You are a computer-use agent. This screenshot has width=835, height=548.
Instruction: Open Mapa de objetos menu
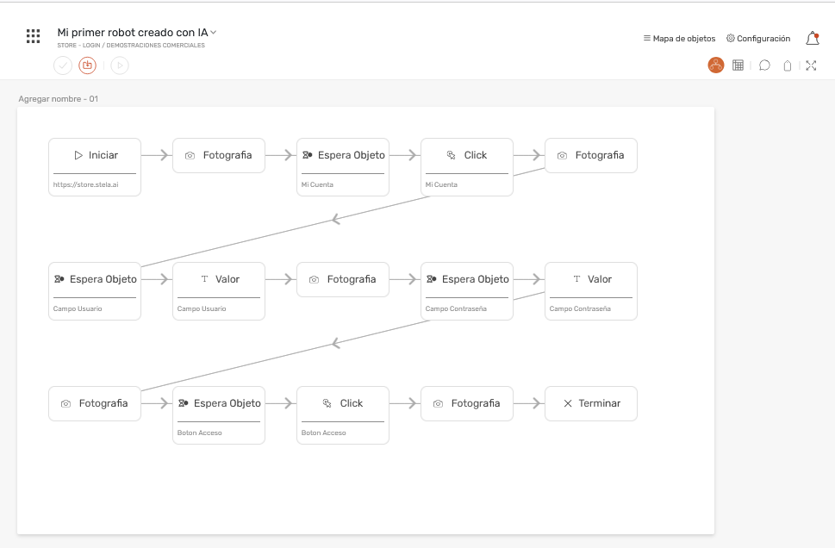tap(679, 39)
